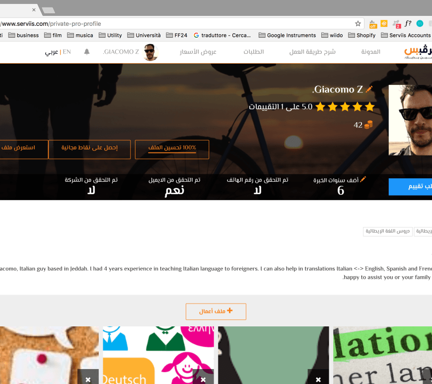Click the notification bell icon
Image resolution: width=432 pixels, height=384 pixels.
pos(87,52)
